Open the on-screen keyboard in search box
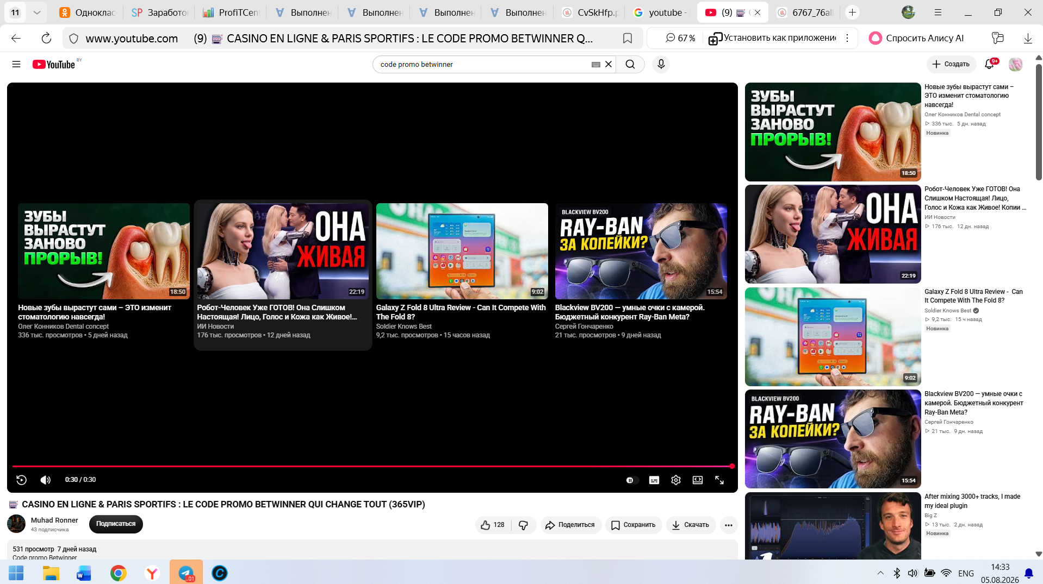The width and height of the screenshot is (1043, 584). pos(596,64)
